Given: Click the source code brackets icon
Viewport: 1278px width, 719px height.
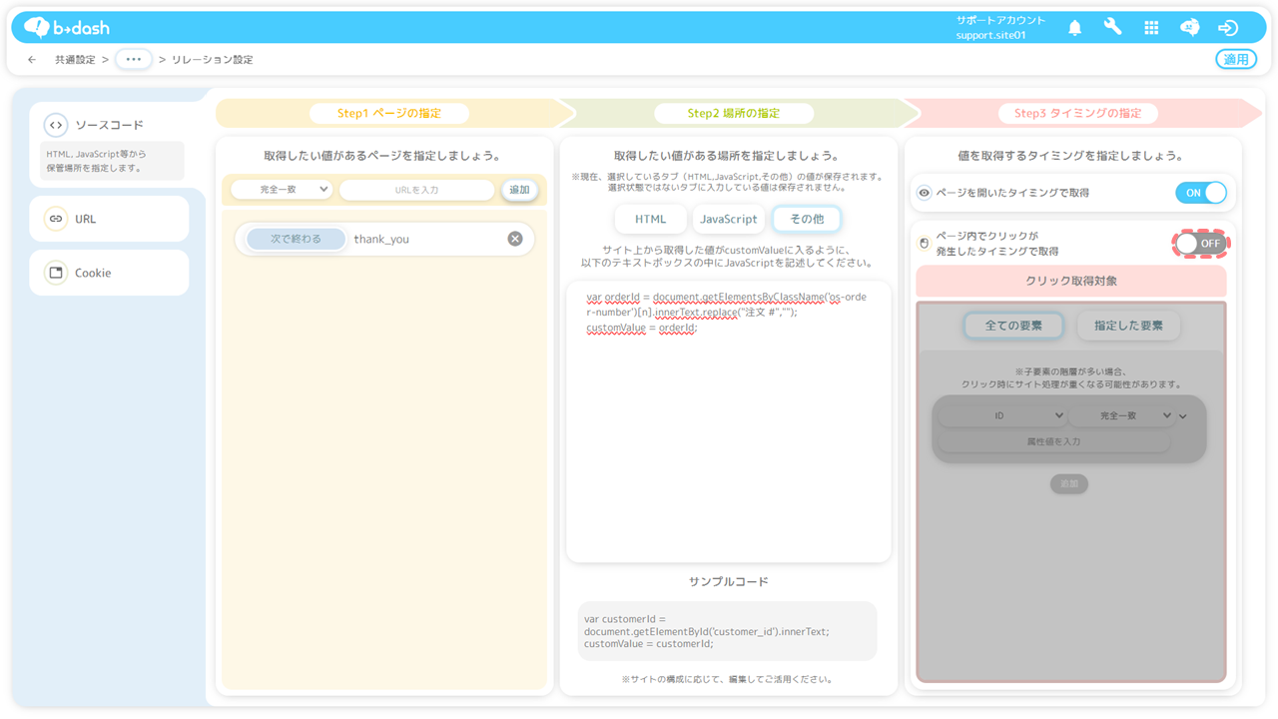Looking at the screenshot, I should [56, 125].
